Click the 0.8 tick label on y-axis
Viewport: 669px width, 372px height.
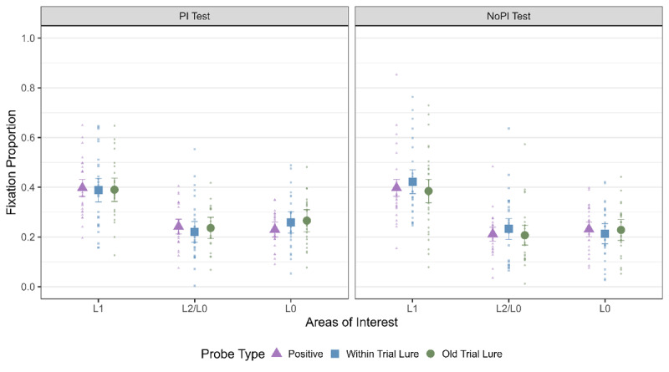tap(28, 88)
